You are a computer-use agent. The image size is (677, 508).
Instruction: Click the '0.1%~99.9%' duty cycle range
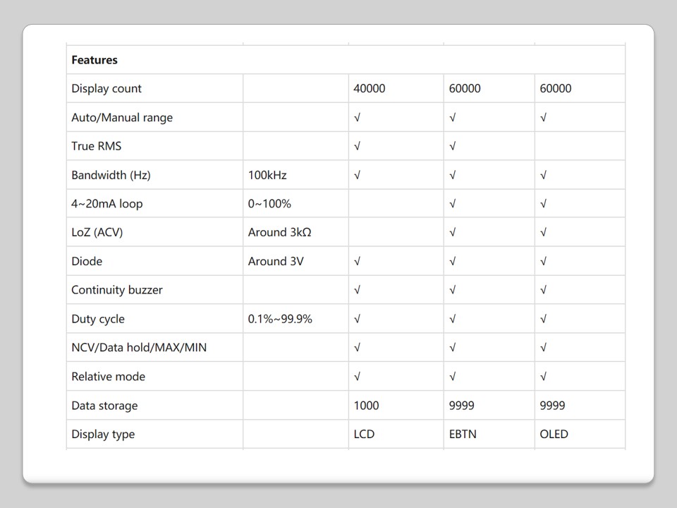pyautogui.click(x=280, y=319)
